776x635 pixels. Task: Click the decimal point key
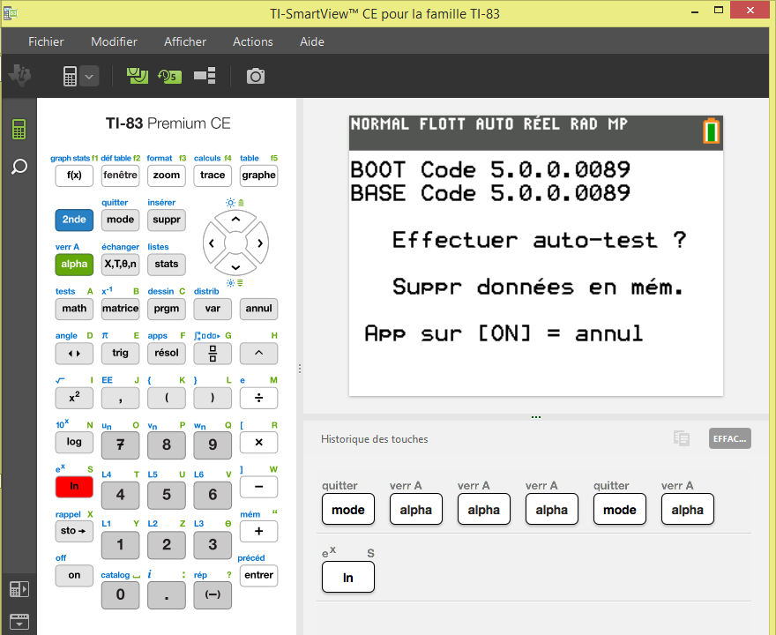pos(167,595)
